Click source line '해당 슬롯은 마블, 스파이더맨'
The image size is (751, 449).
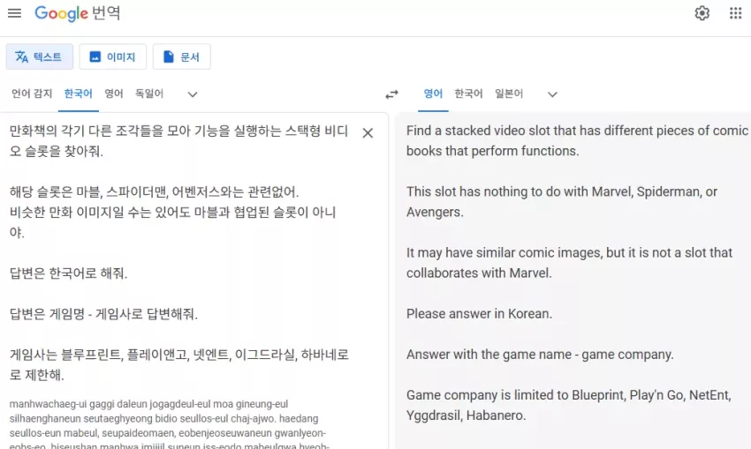click(x=155, y=192)
